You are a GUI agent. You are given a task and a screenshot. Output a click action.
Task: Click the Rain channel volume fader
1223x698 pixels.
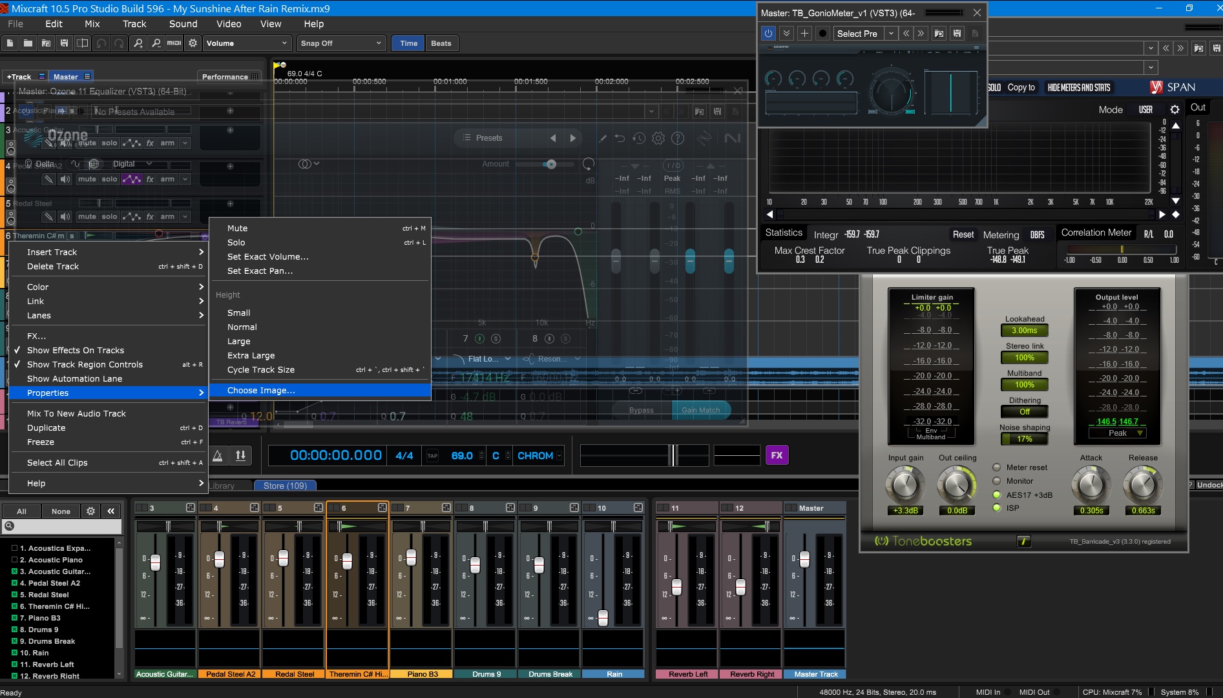tap(603, 618)
